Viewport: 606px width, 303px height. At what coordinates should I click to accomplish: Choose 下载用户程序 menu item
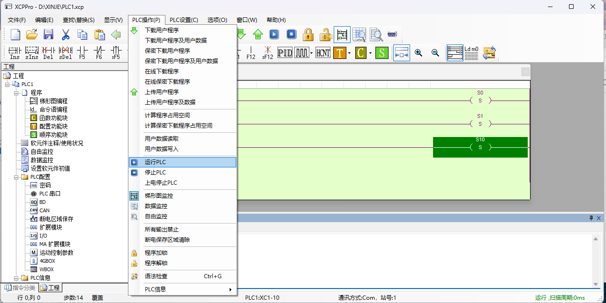click(x=182, y=30)
